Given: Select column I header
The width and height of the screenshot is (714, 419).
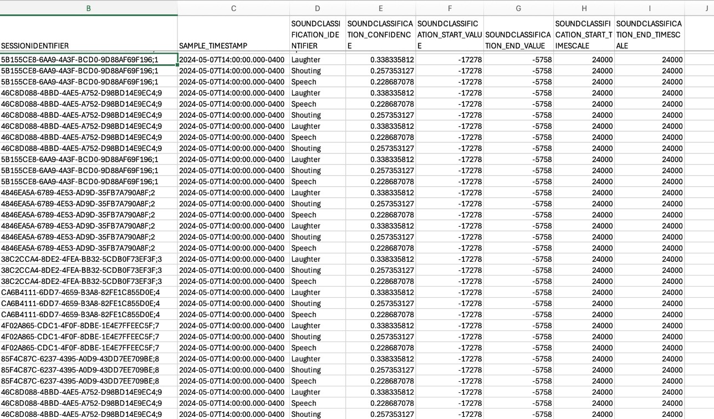Looking at the screenshot, I should tap(650, 8).
